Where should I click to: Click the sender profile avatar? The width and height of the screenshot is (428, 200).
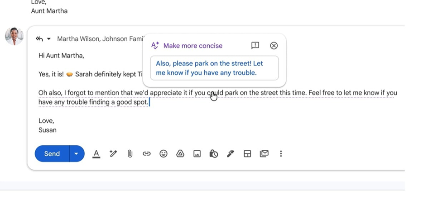tap(14, 36)
